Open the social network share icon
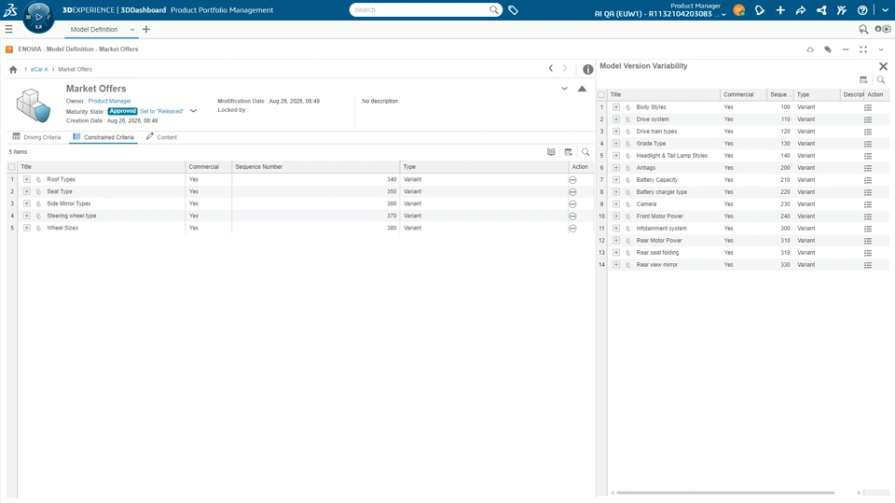 coord(821,9)
